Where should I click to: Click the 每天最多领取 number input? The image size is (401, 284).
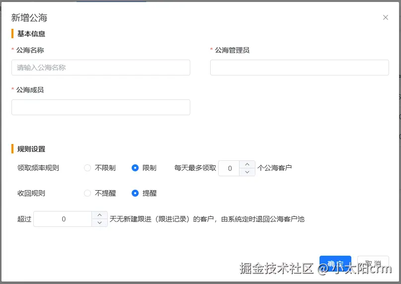229,168
